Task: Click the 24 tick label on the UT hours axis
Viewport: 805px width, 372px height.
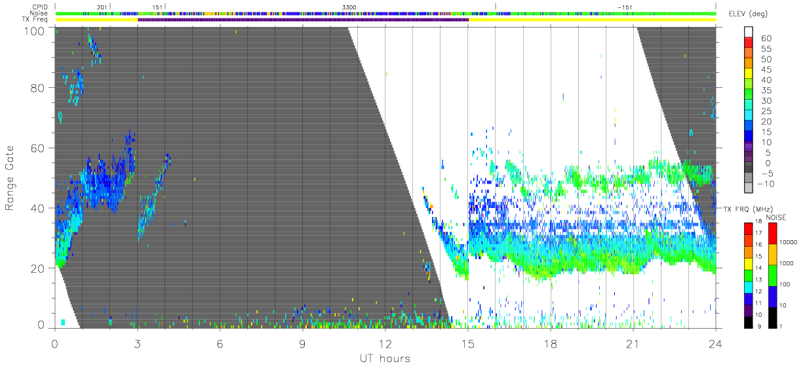Action: 716,343
